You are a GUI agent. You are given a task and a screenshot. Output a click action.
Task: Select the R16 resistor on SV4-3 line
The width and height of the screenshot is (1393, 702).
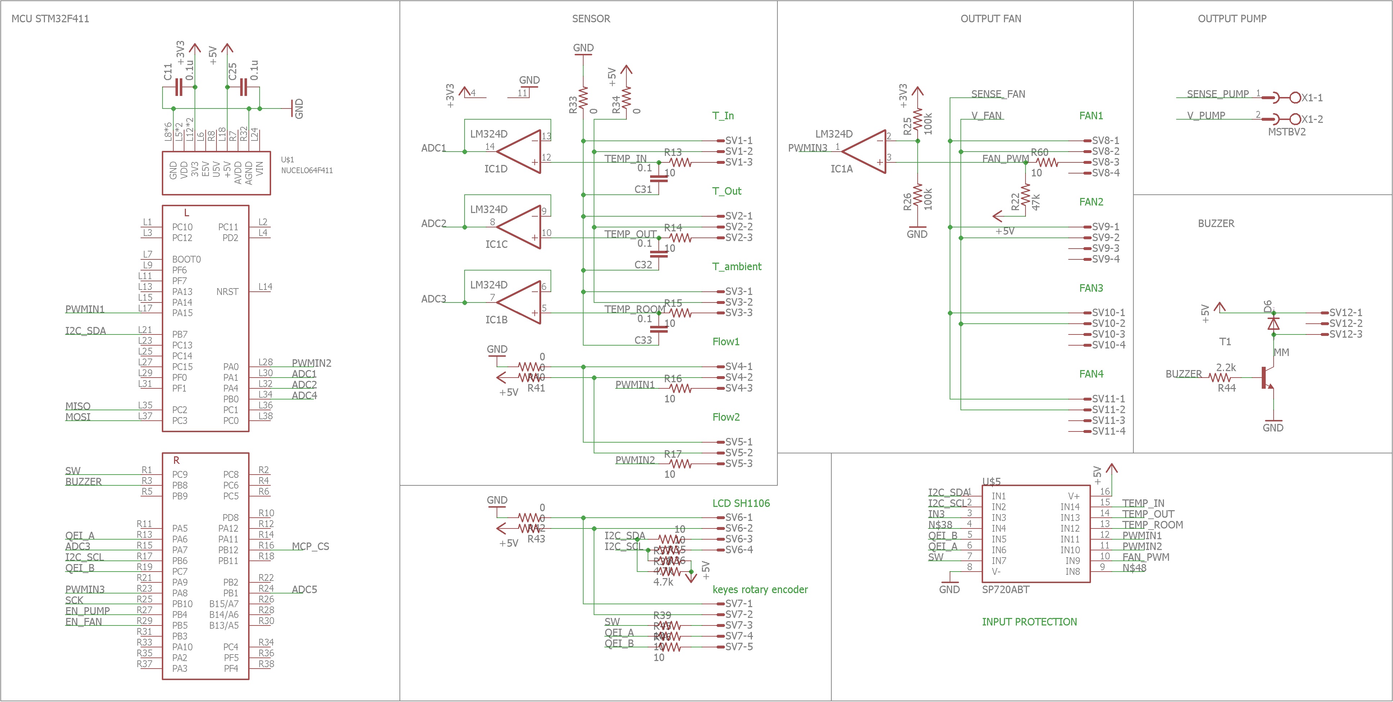point(680,388)
